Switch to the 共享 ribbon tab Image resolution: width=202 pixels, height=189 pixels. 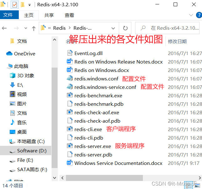pyautogui.click(x=49, y=15)
